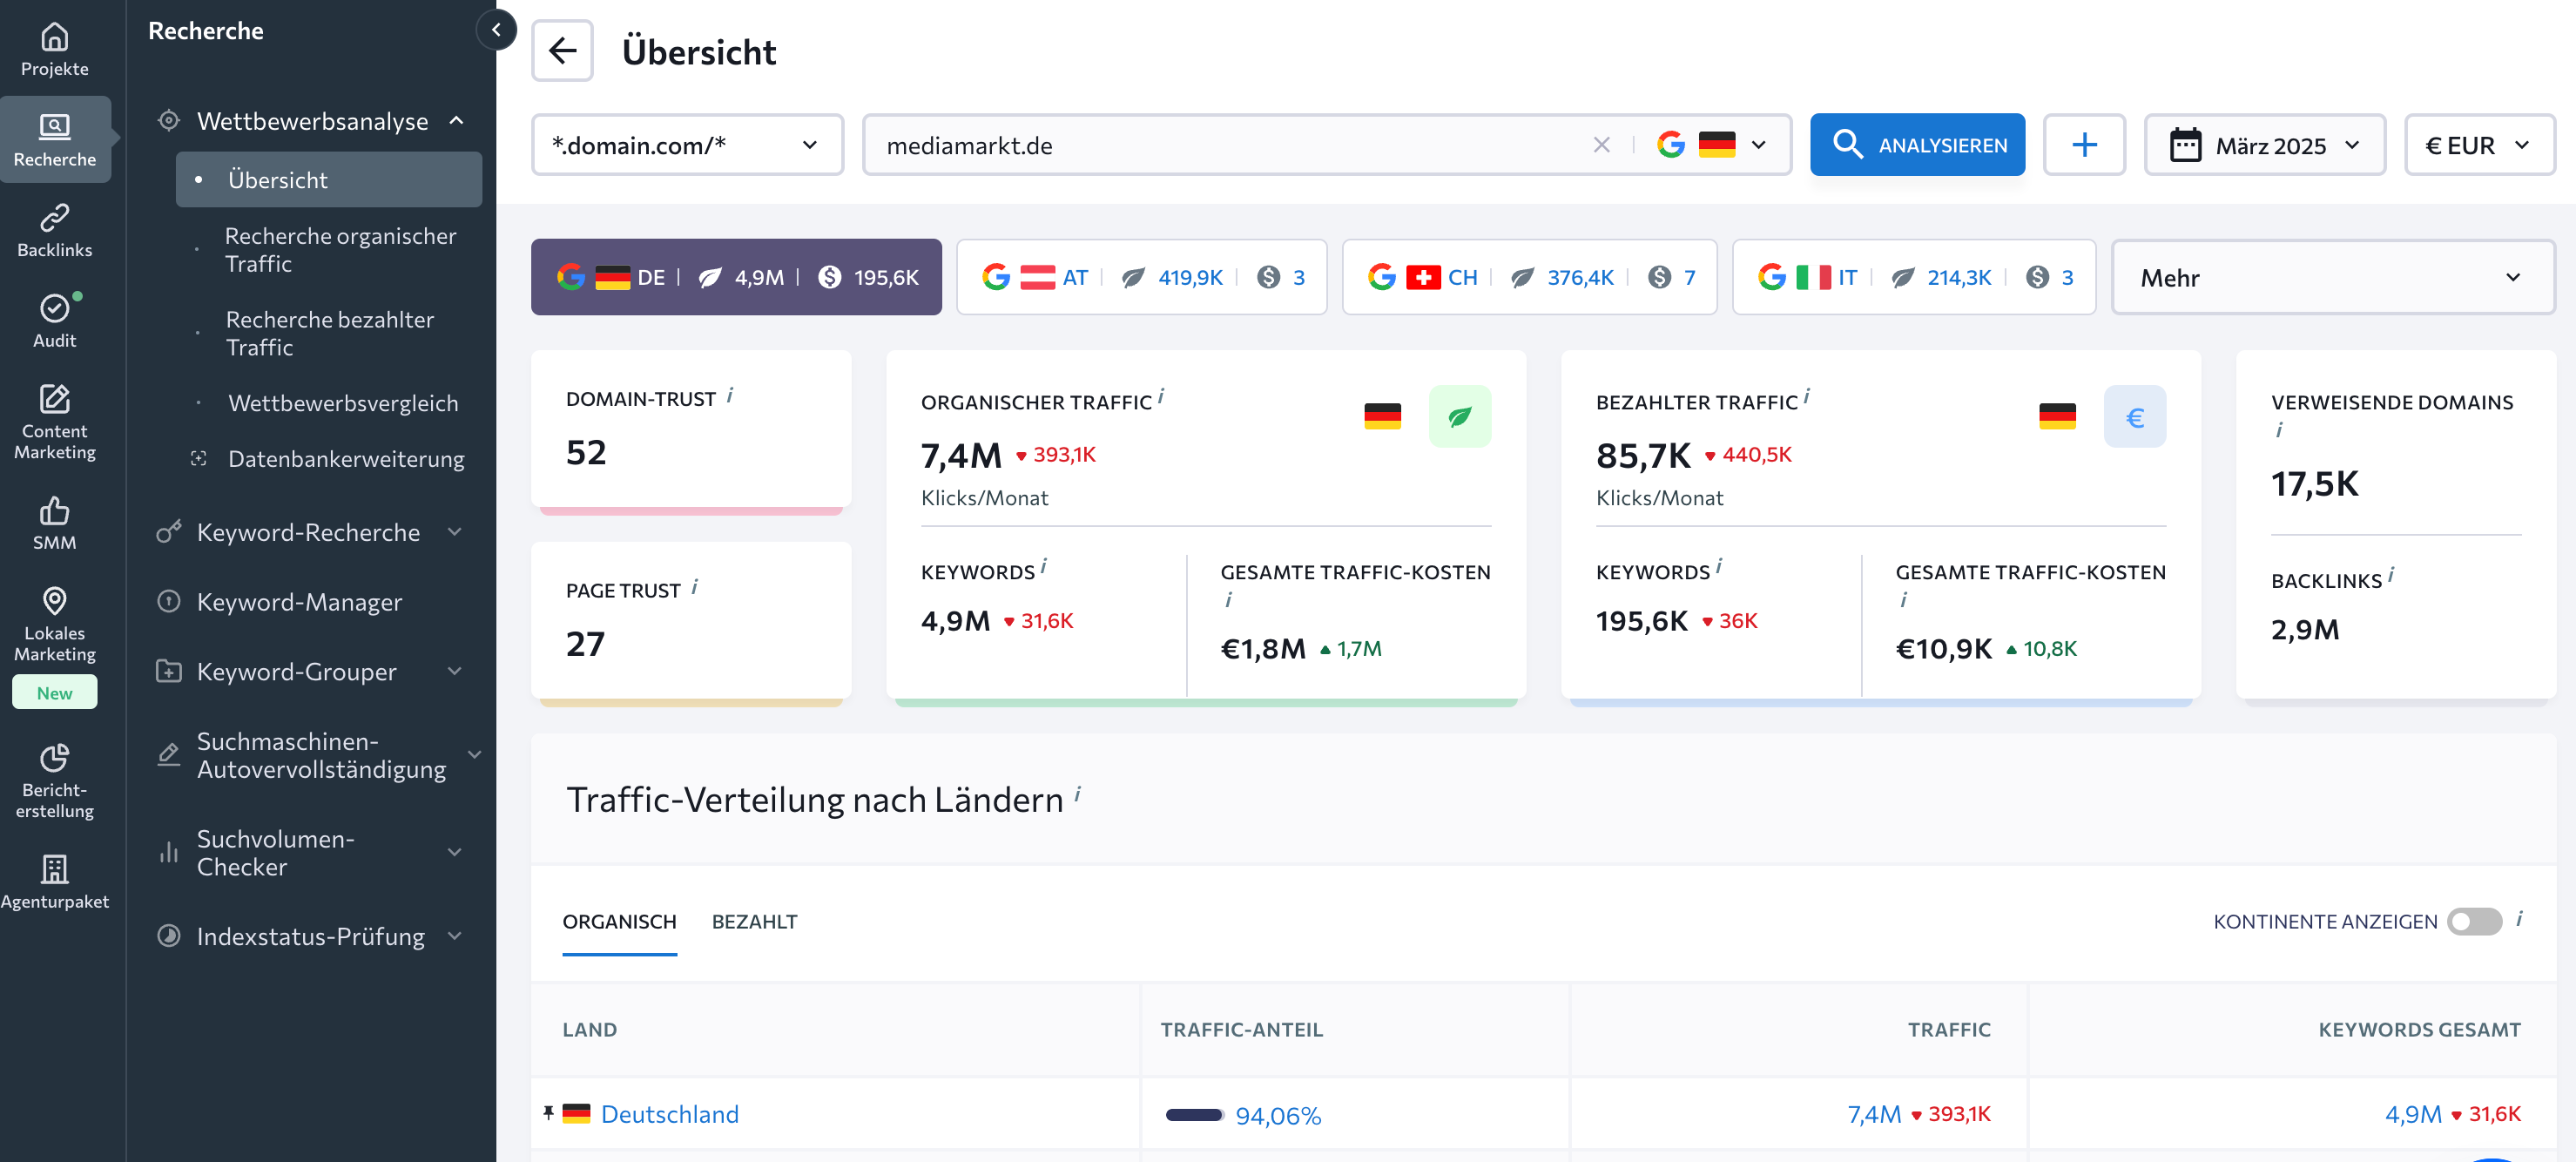Open the März 2025 date dropdown
The image size is (2576, 1162).
[x=2264, y=145]
